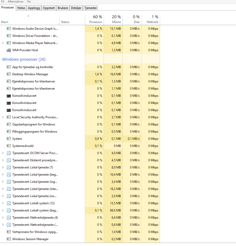
Task: Click the 0,1 MB/s disk value of System
Action: [134, 139]
